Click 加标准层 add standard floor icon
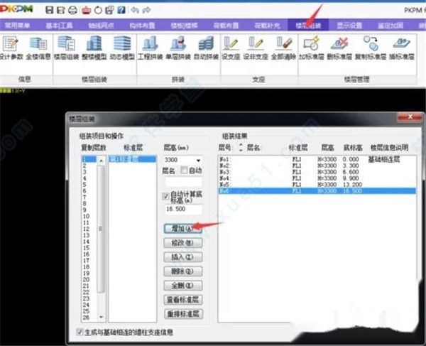Viewport: 426px width, 346px height. (312, 48)
